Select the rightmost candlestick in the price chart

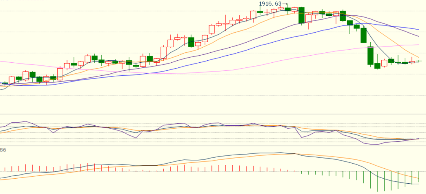[419, 61]
